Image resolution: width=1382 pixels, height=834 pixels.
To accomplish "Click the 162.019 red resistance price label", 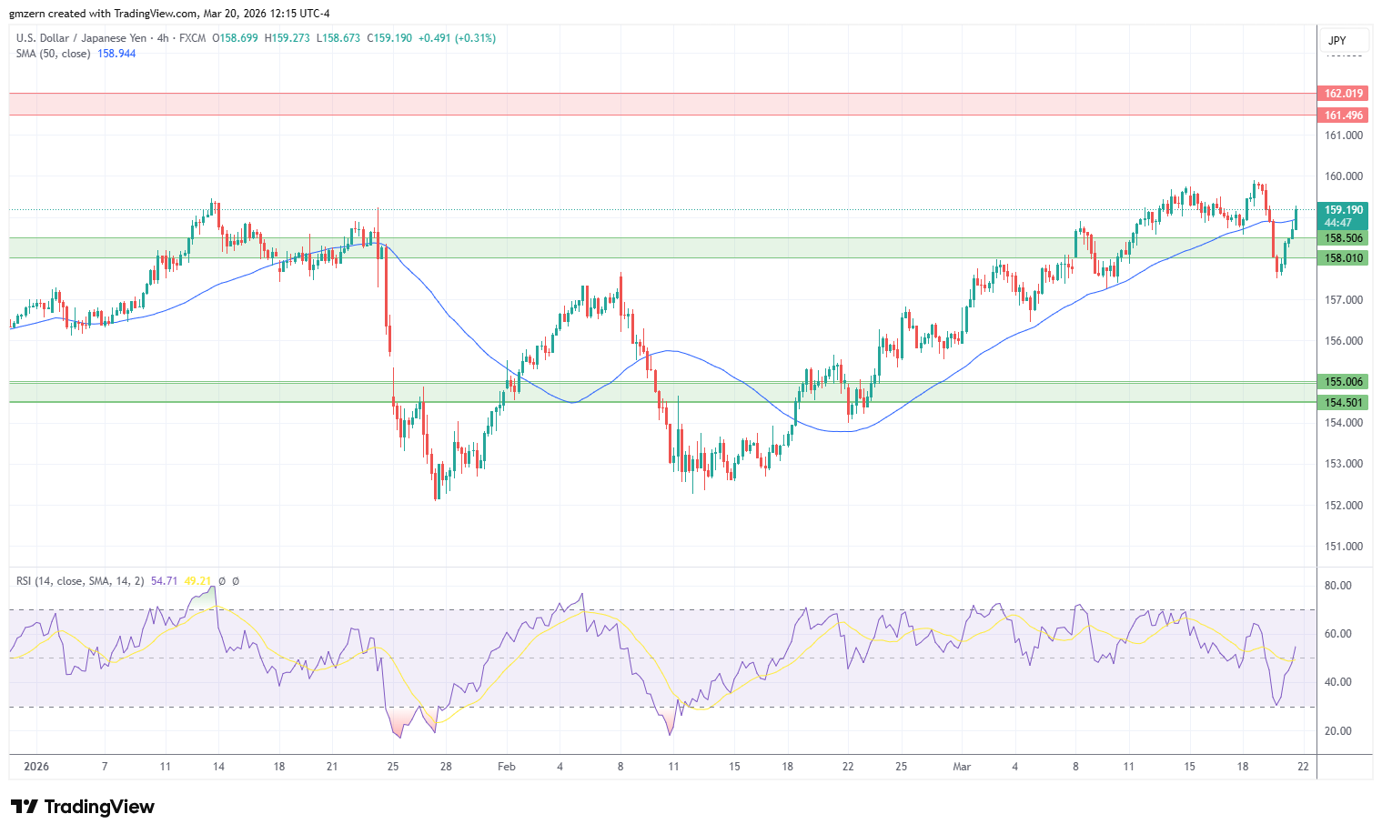I will [1343, 94].
